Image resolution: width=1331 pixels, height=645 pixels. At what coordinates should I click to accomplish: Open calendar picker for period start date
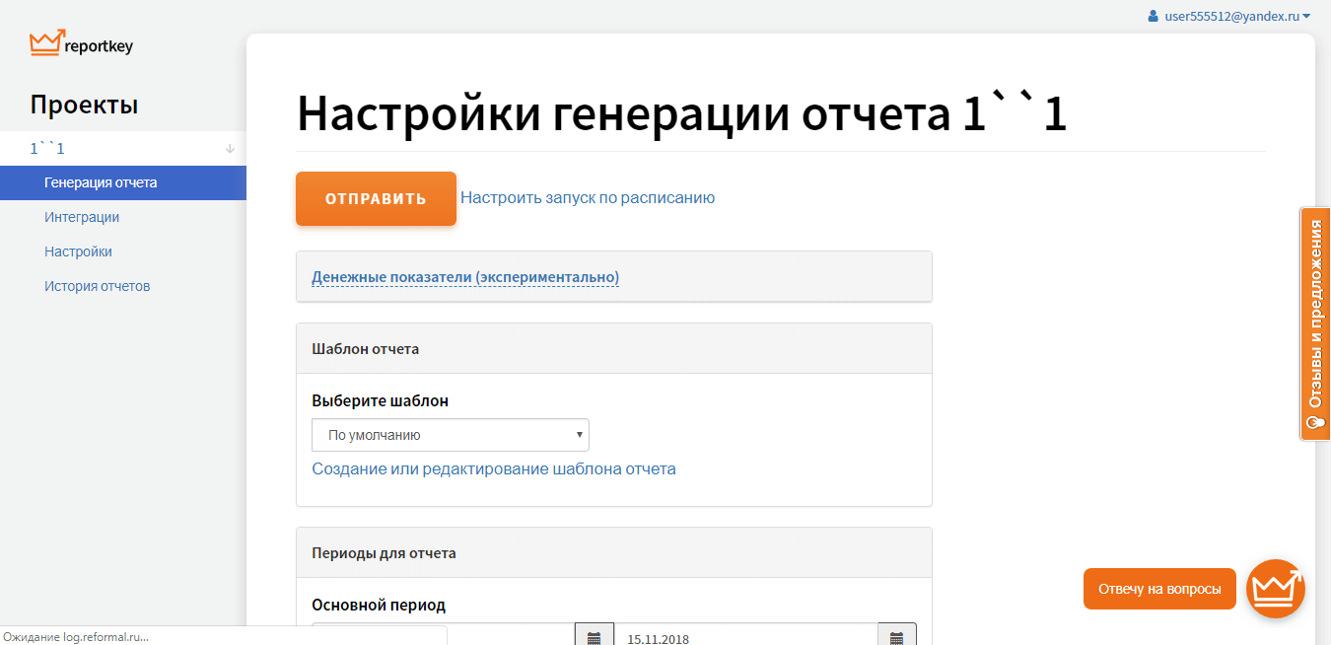(594, 636)
